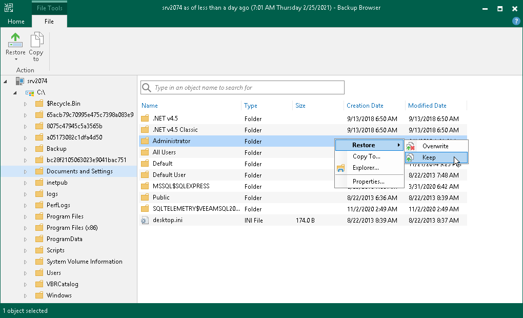The width and height of the screenshot is (523, 318).
Task: Switch to the Home ribbon tab
Action: (16, 22)
